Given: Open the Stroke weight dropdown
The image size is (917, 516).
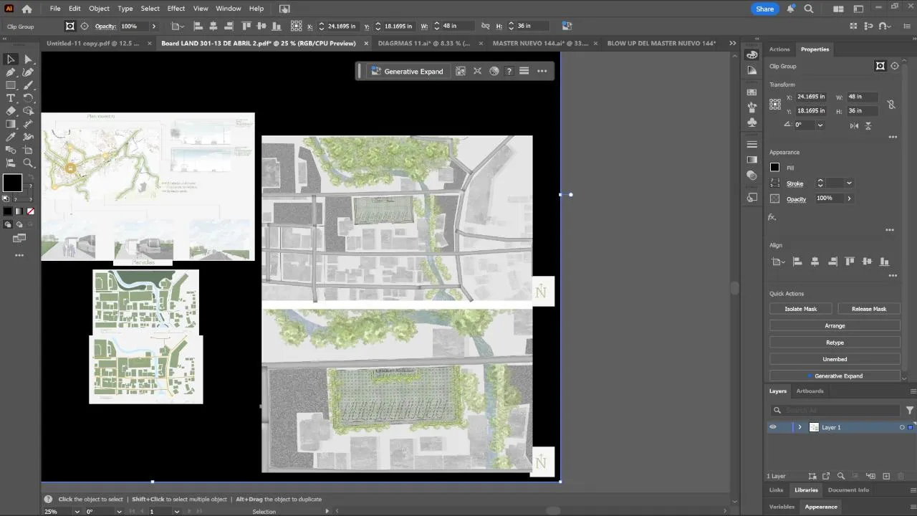Looking at the screenshot, I should click(x=849, y=183).
